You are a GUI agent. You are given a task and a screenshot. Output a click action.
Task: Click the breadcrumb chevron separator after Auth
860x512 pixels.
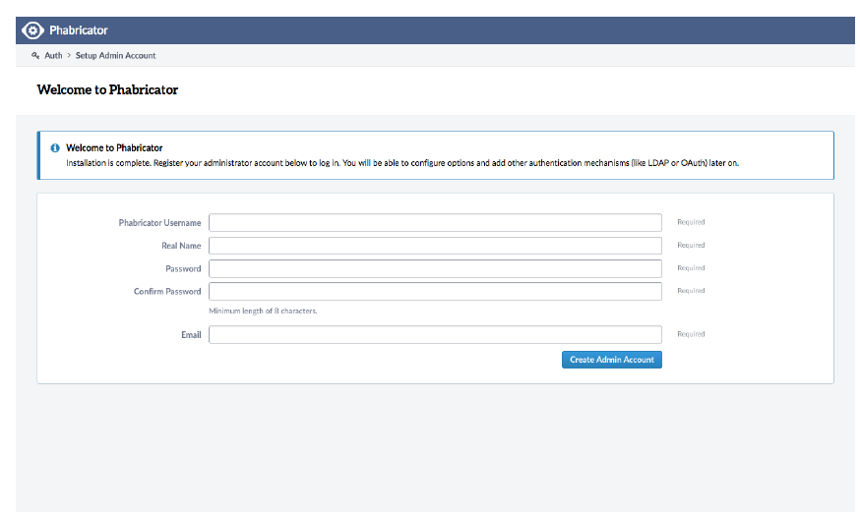69,55
